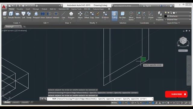
Task: Select the Box solid tool
Action: 5,15
